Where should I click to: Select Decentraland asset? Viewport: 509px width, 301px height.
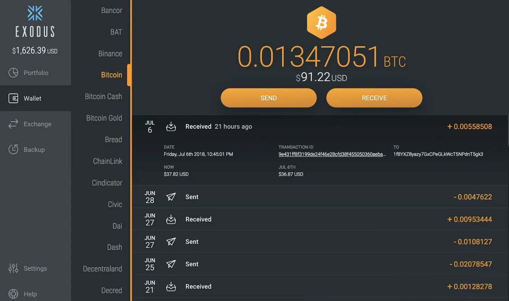coord(103,269)
